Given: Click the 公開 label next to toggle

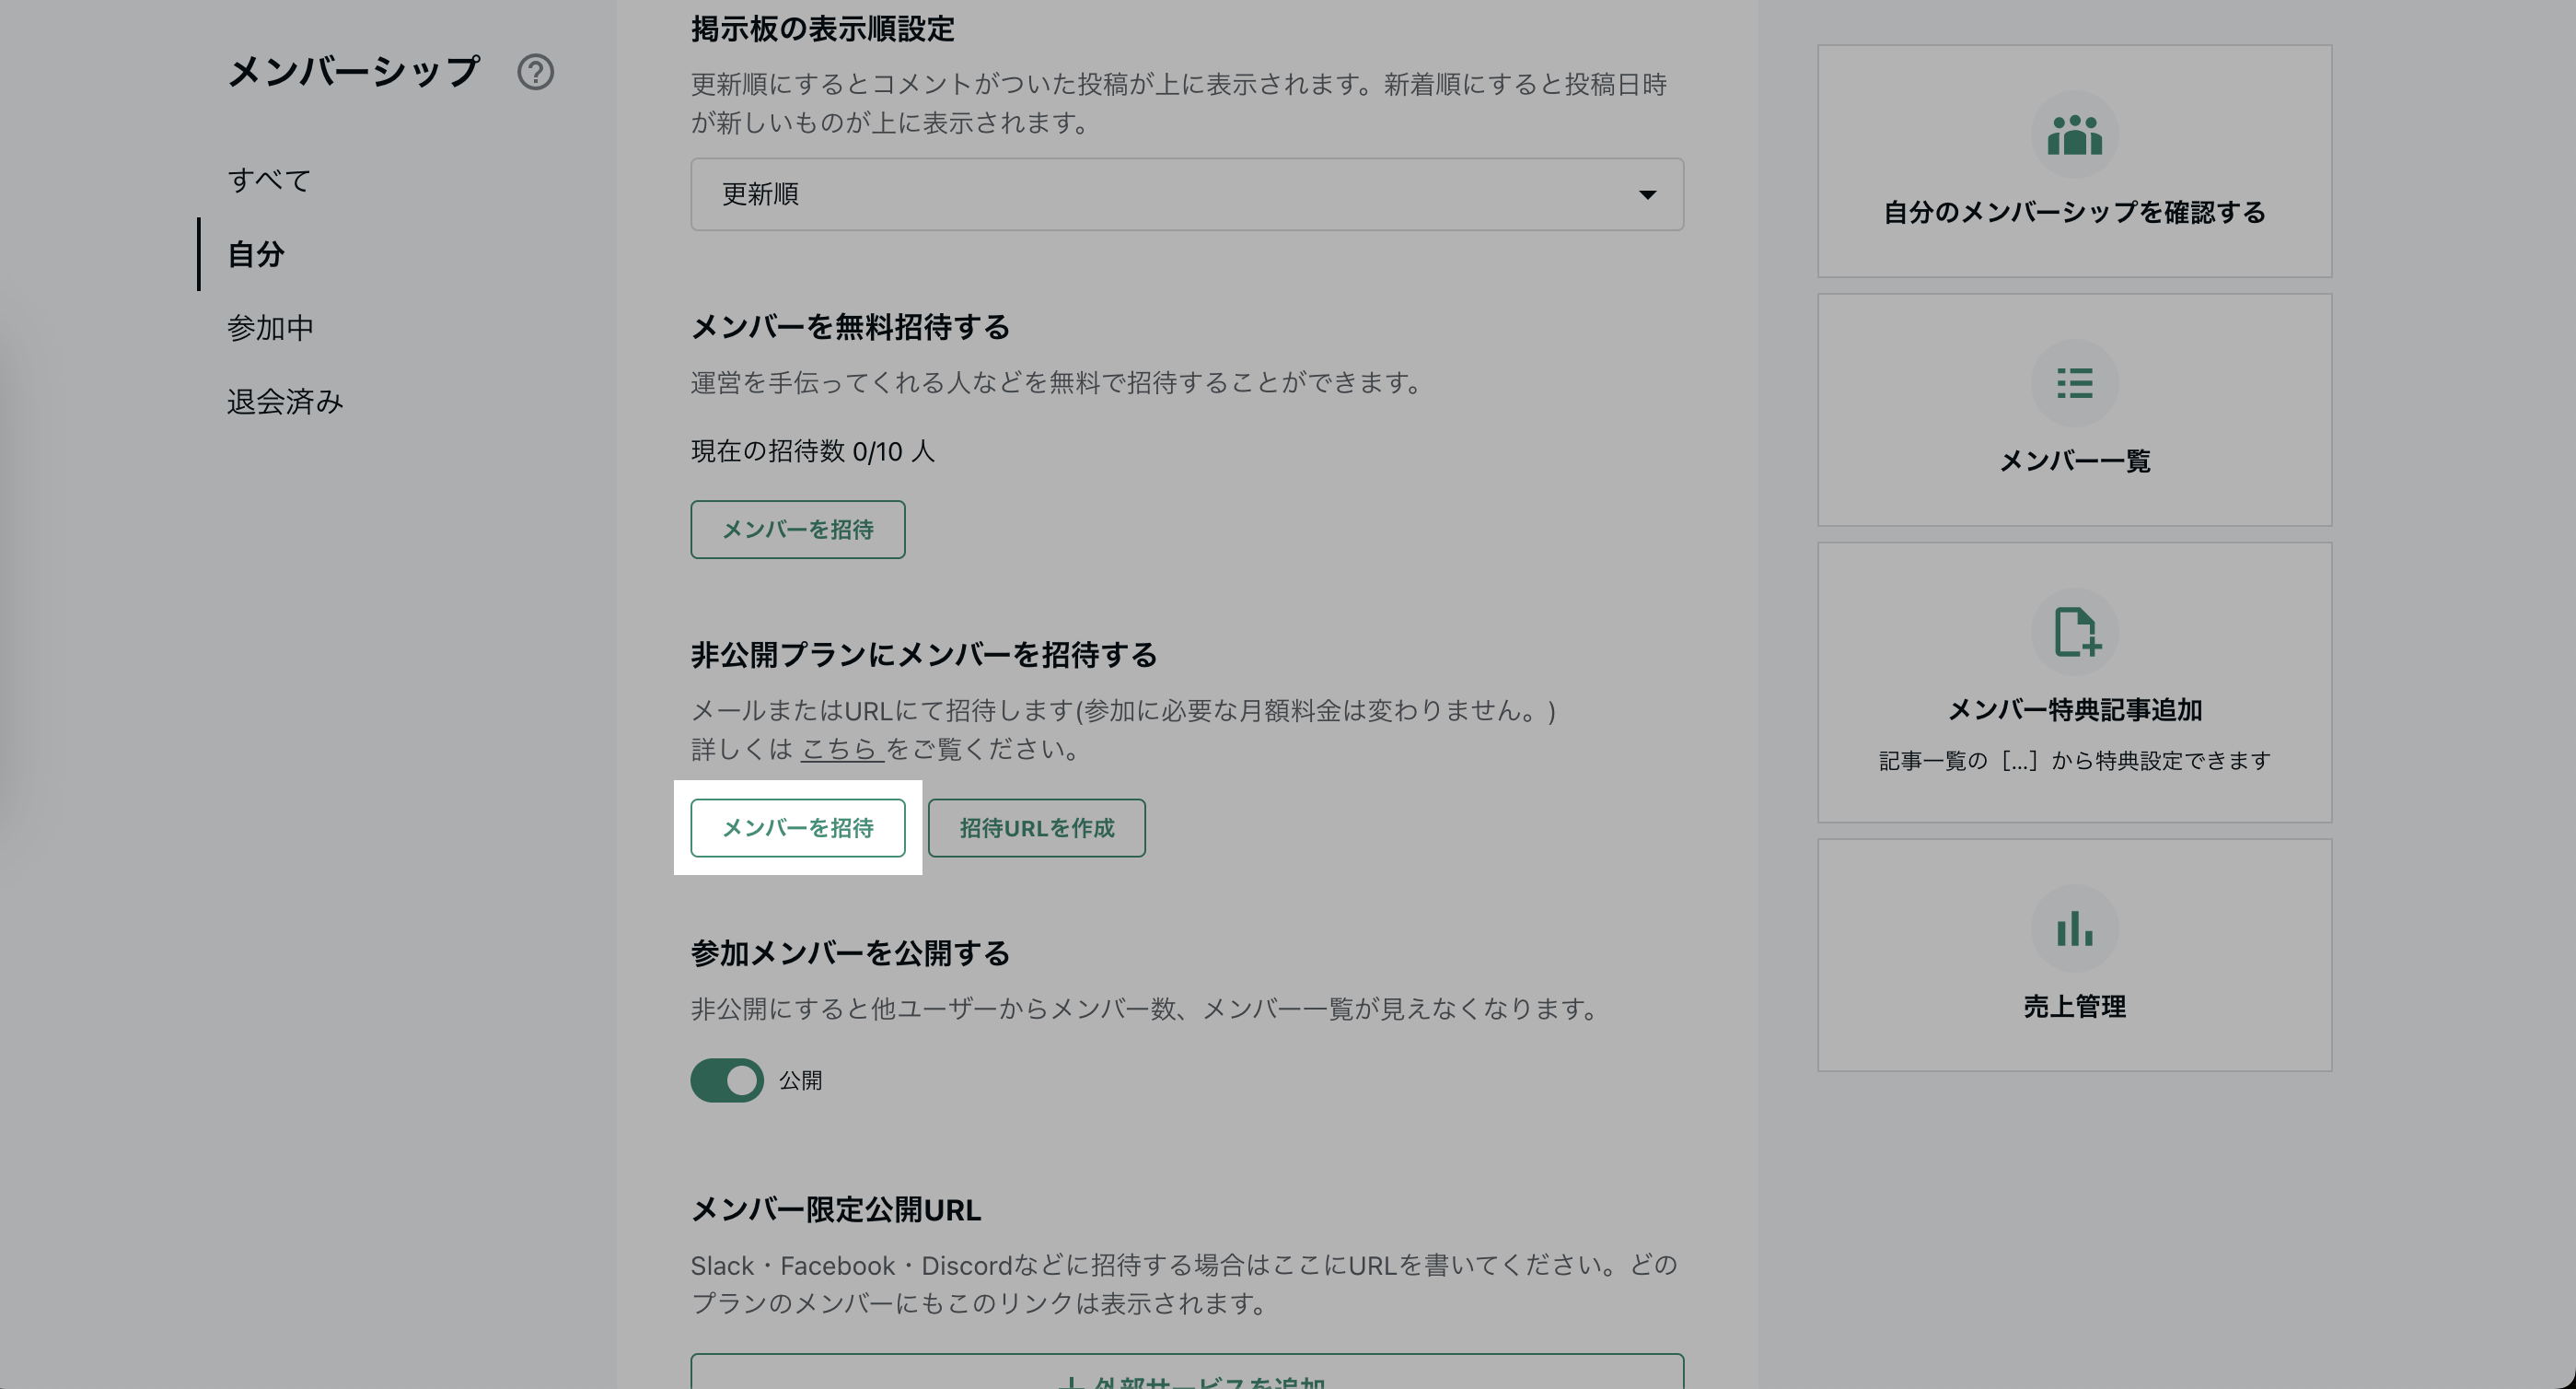Looking at the screenshot, I should click(x=800, y=1080).
